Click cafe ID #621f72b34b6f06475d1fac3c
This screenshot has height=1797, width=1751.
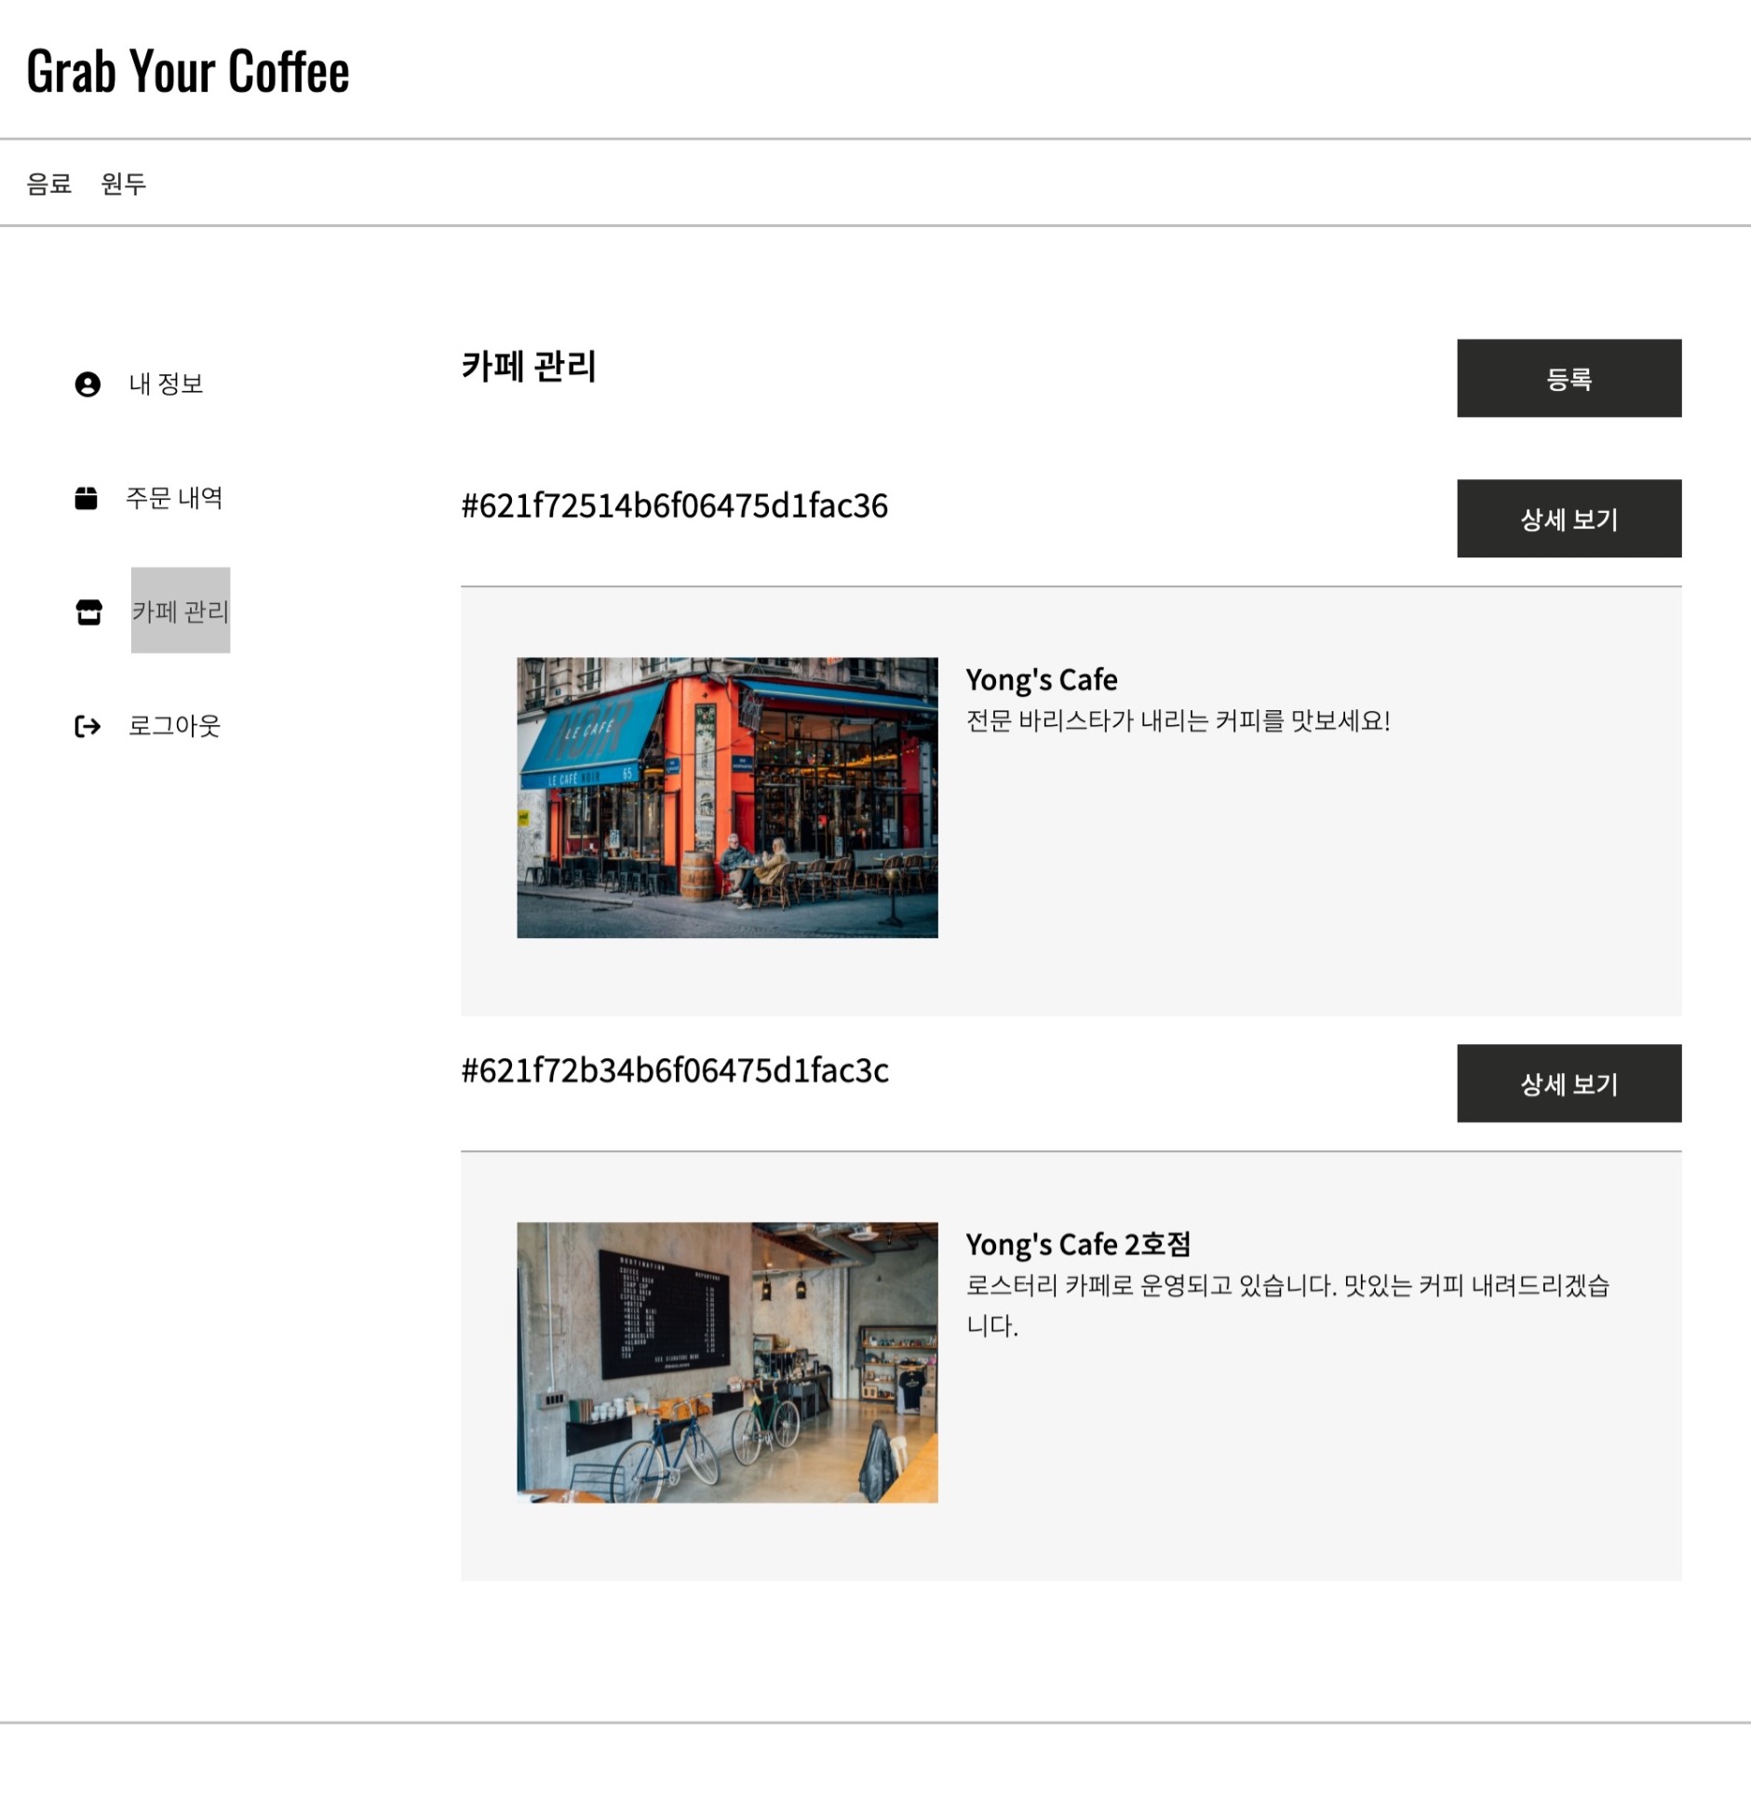pos(675,1071)
